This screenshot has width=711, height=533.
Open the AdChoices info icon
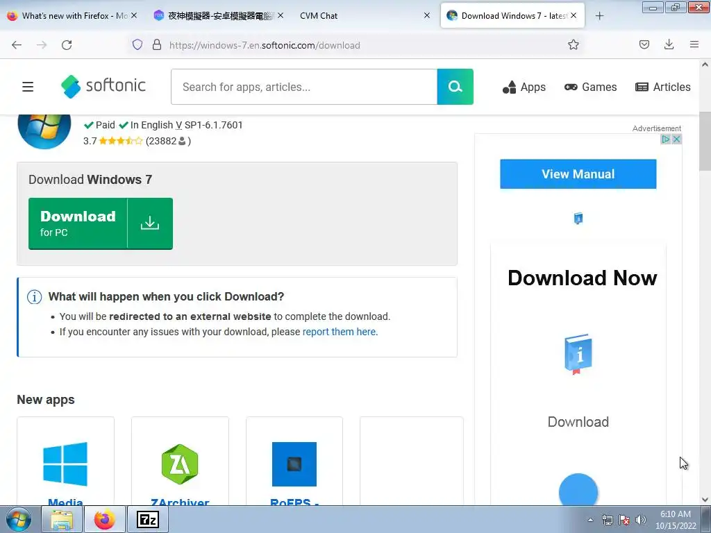666,139
